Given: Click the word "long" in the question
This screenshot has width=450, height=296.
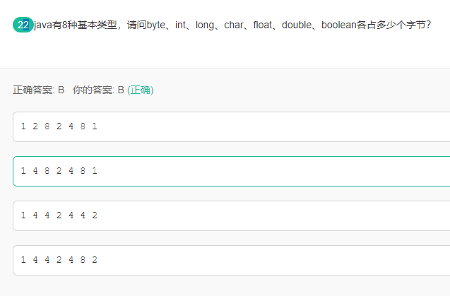Looking at the screenshot, I should pyautogui.click(x=205, y=25).
